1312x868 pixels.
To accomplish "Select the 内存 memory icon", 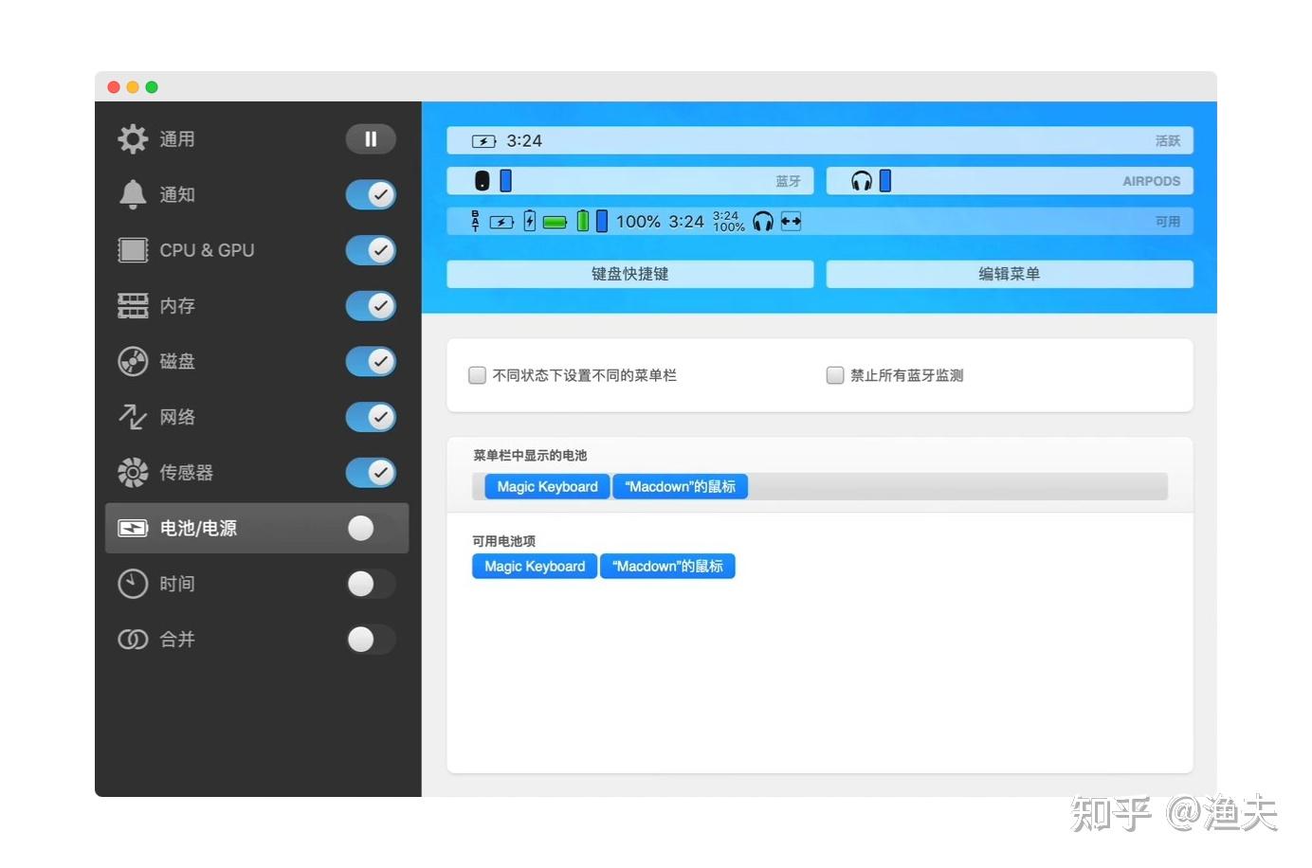I will (133, 305).
